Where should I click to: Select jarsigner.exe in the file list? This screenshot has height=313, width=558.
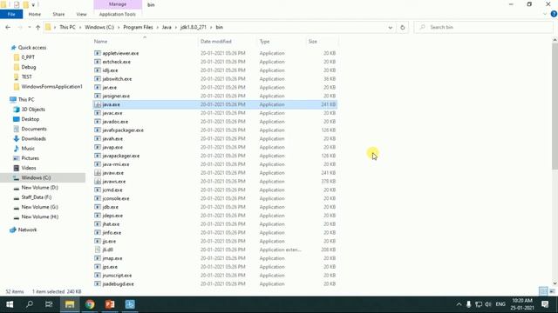pos(215,96)
